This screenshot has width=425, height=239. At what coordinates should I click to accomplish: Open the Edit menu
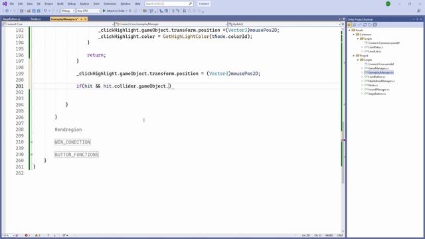click(x=21, y=4)
